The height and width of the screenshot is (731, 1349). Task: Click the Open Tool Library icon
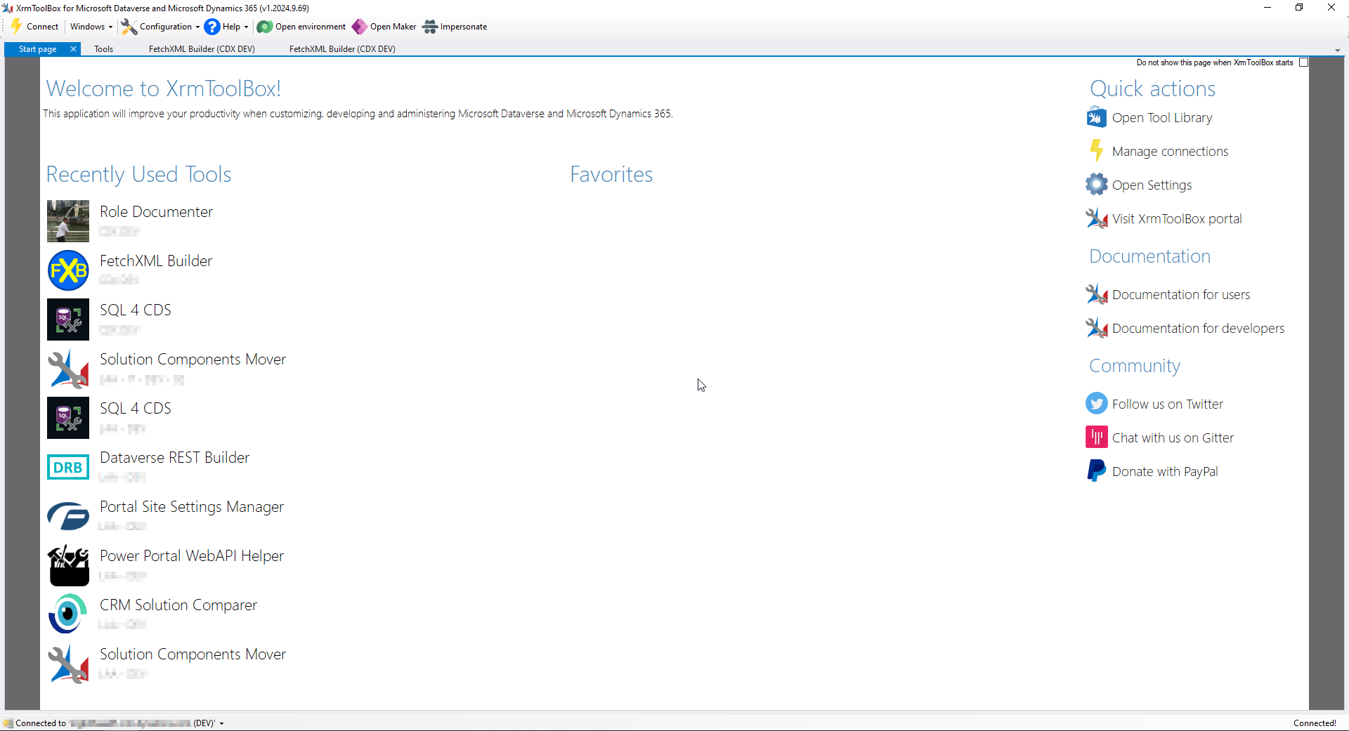tap(1097, 117)
